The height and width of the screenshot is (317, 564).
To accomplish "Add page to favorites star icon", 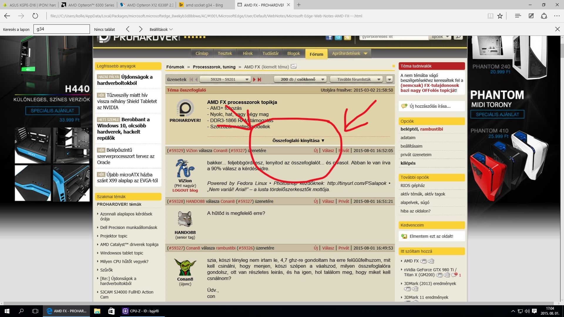I will point(500,16).
